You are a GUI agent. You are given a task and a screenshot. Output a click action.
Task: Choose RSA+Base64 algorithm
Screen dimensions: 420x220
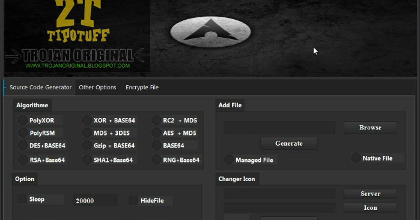23,159
